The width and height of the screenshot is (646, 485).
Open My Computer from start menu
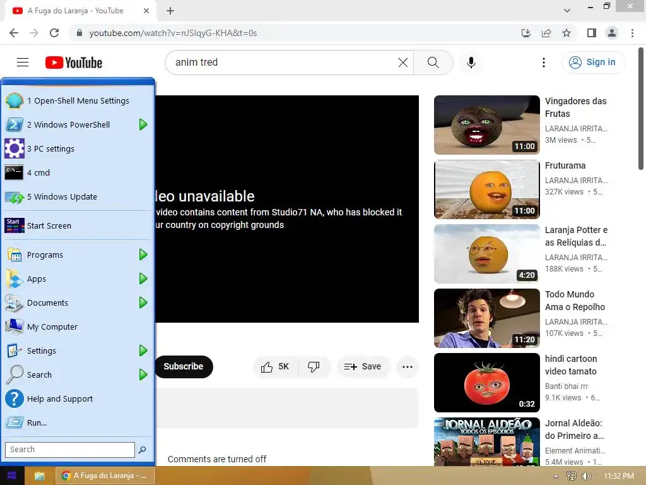pyautogui.click(x=78, y=326)
